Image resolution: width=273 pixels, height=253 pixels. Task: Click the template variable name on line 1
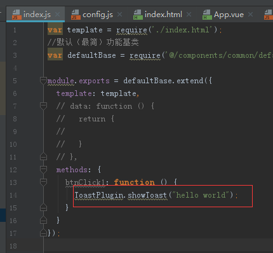[85, 30]
